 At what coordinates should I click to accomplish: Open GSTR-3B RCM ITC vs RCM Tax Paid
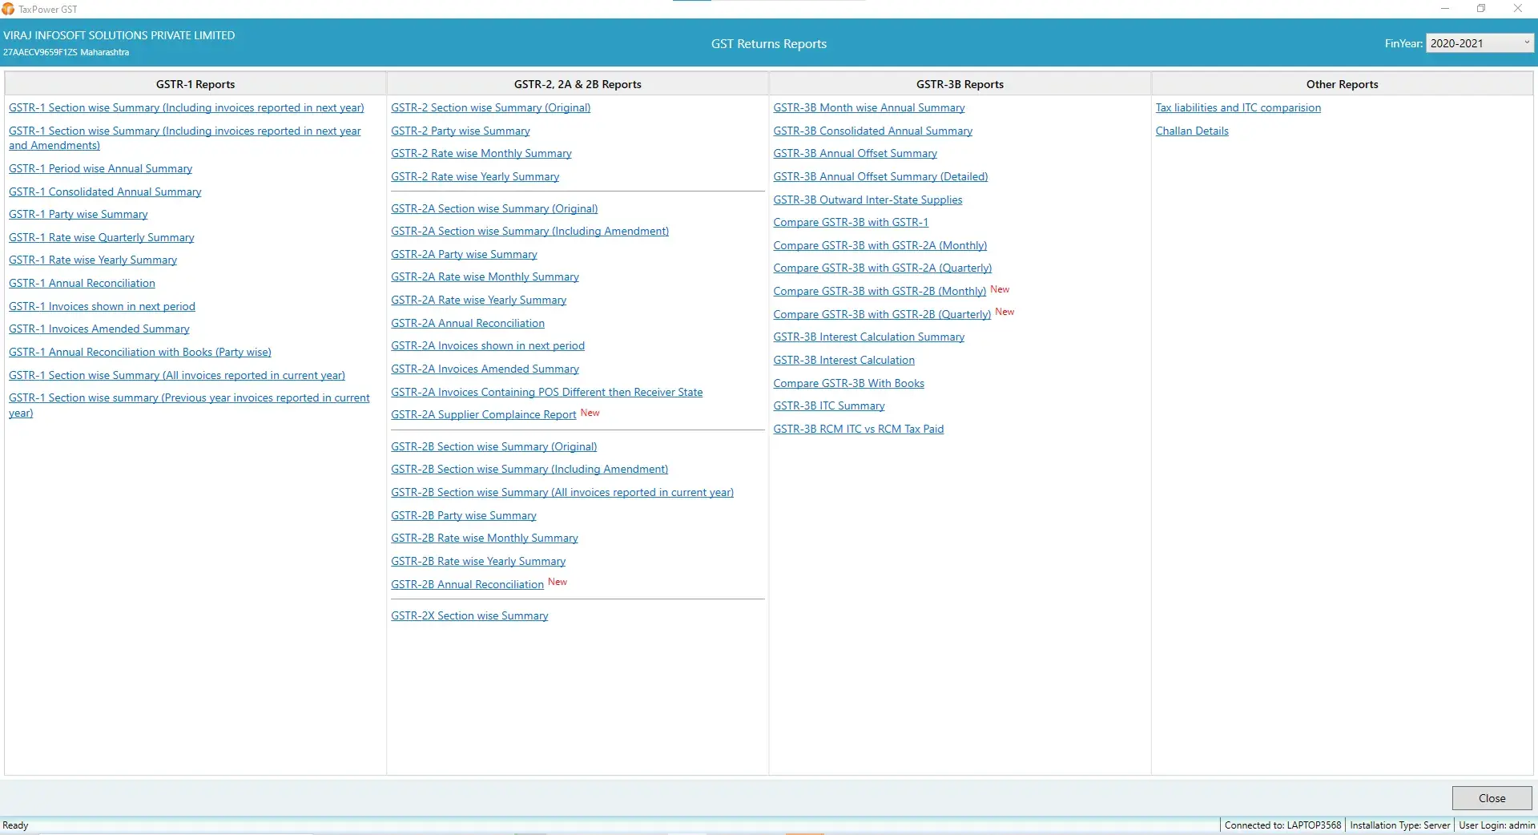pyautogui.click(x=859, y=430)
